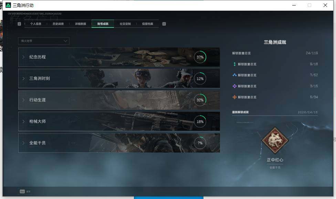This screenshot has height=199, width=336.
Task: Click the 37% progress ring
Action: (x=200, y=57)
